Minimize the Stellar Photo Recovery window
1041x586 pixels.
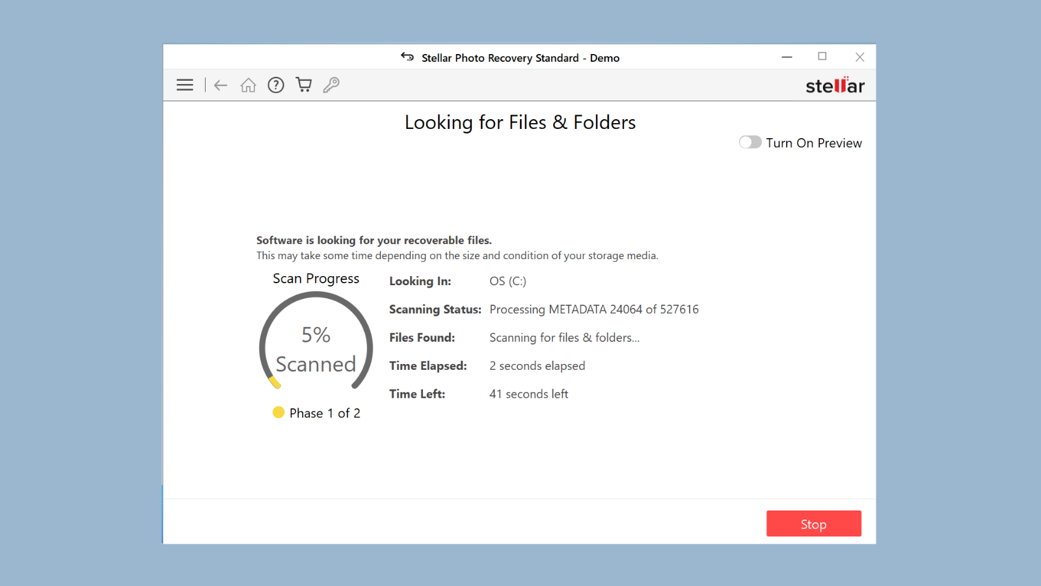787,57
